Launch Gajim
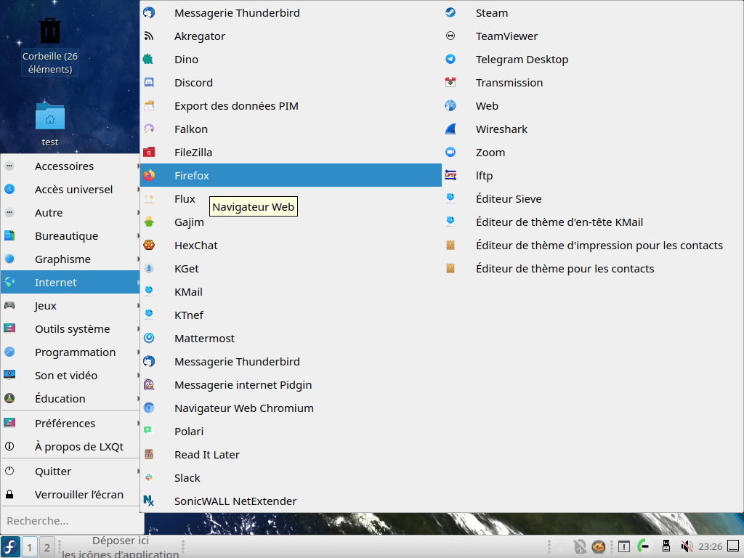744x558 pixels. click(x=291, y=222)
